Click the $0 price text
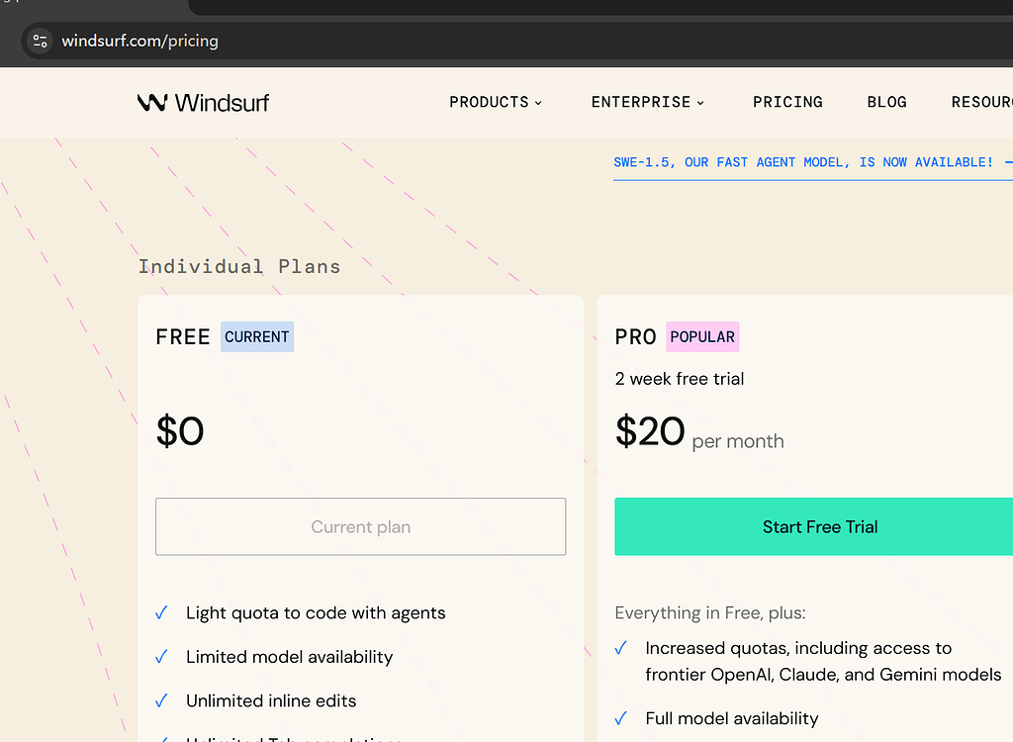1013x742 pixels. 180,431
